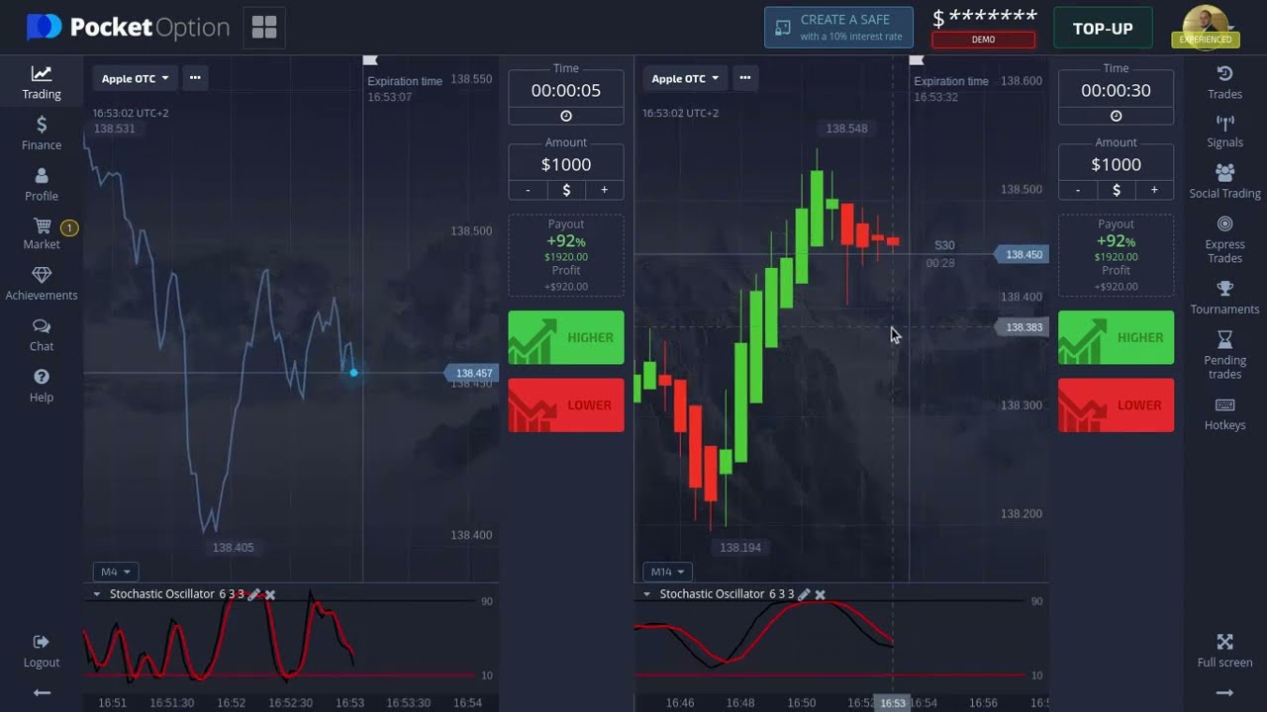1267x712 pixels.
Task: Open M4 timeframe dropdown
Action: [115, 572]
